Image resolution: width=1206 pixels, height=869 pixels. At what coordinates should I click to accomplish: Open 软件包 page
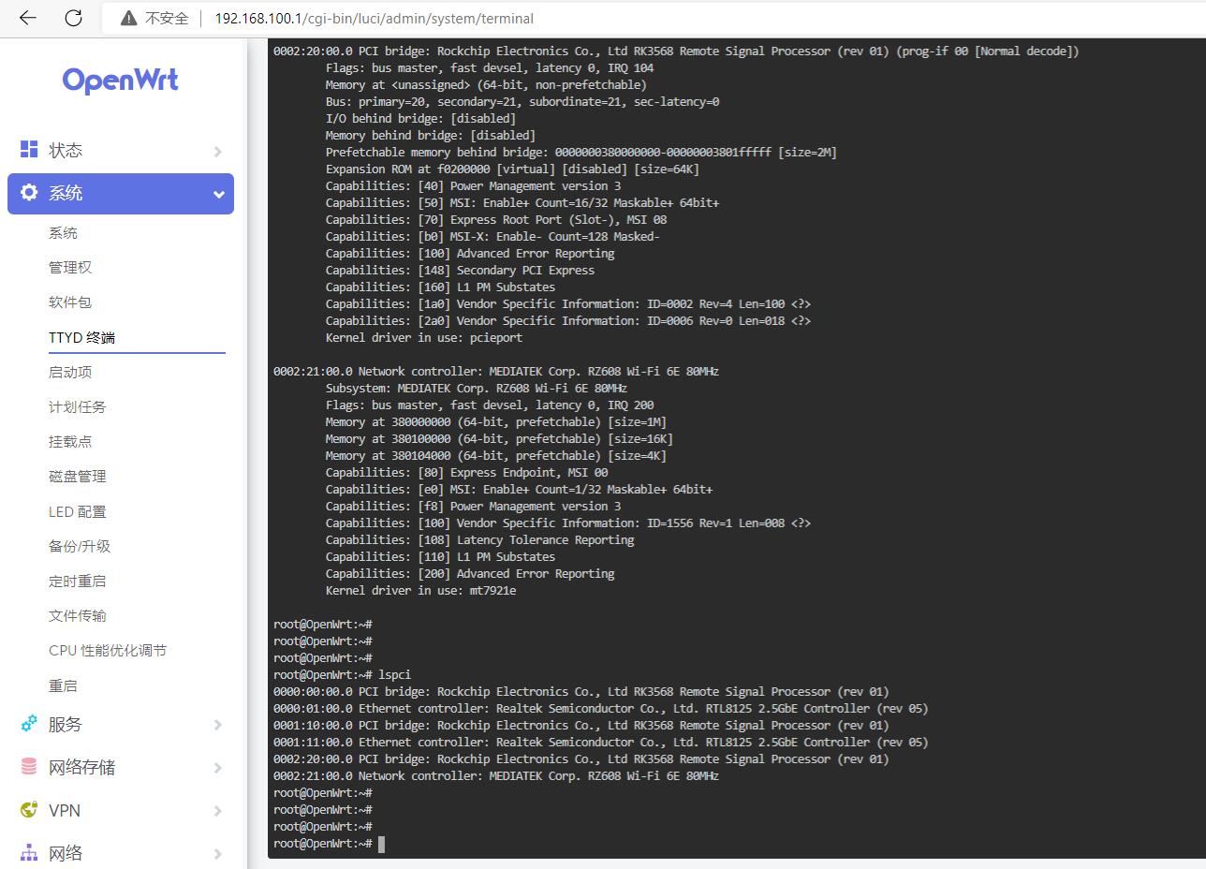[70, 302]
